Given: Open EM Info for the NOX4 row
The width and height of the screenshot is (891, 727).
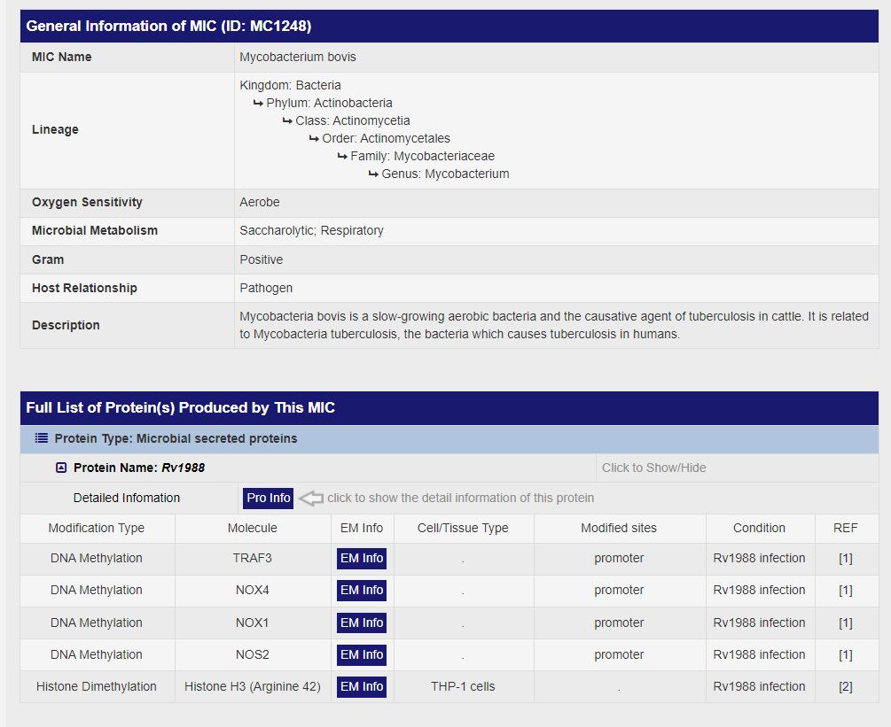Looking at the screenshot, I should (362, 591).
